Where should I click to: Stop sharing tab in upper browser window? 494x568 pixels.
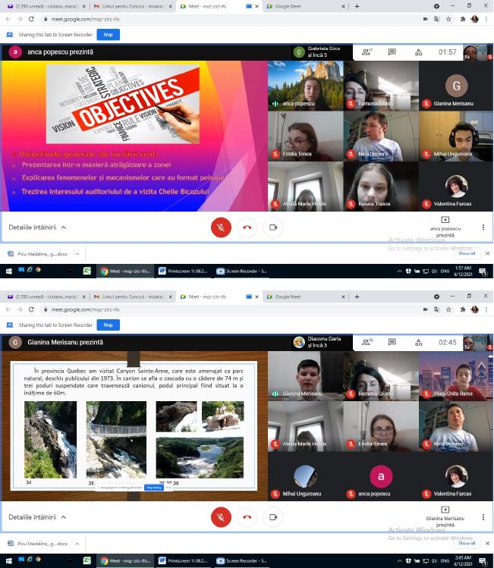click(x=108, y=35)
